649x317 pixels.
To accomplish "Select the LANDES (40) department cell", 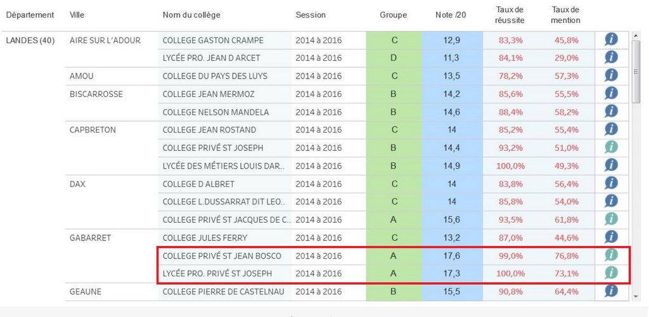I will click(x=30, y=41).
